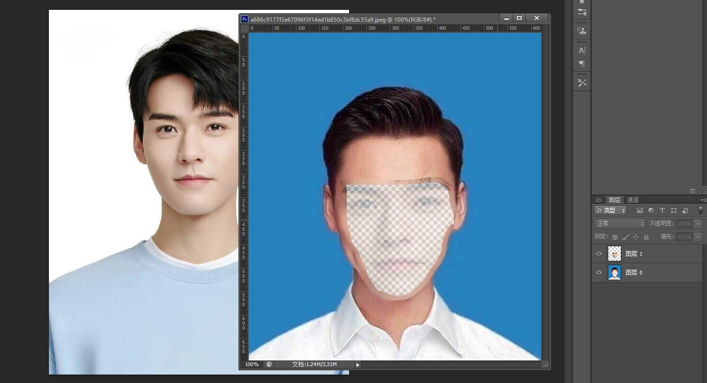Filter layers by smart object icon
Viewport: 707px width, 383px height.
tap(685, 211)
